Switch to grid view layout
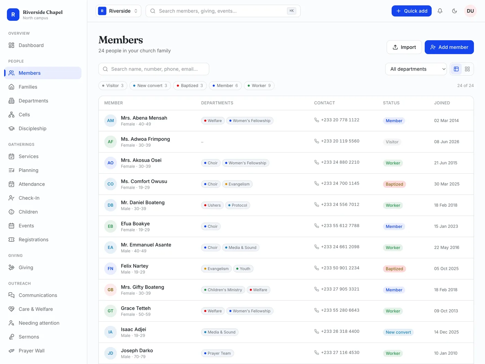 point(467,69)
